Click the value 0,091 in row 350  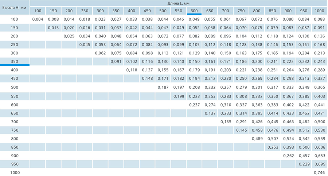coord(116,61)
